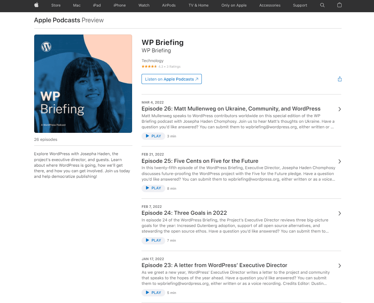The height and width of the screenshot is (303, 374).
Task: Open the shopping bag icon
Action: pyautogui.click(x=339, y=5)
